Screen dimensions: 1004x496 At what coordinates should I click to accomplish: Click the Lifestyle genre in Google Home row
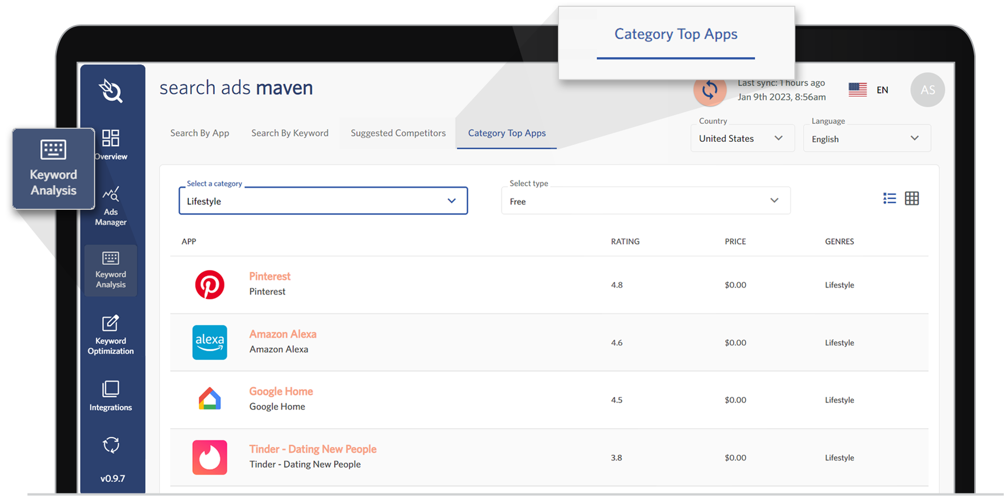point(839,400)
